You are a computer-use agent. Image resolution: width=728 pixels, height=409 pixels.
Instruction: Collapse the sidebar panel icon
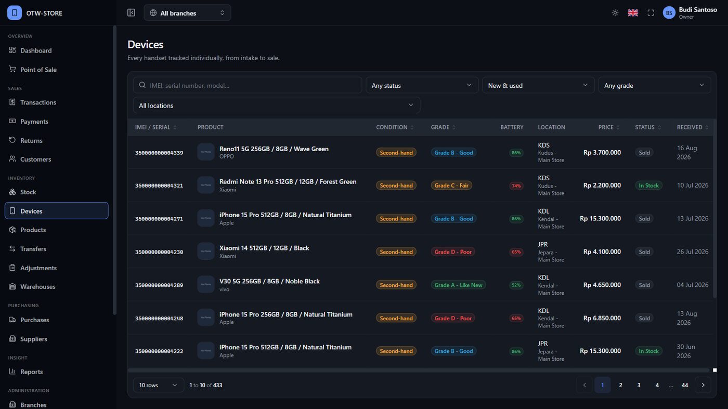(x=131, y=12)
